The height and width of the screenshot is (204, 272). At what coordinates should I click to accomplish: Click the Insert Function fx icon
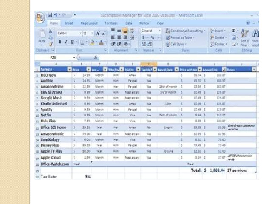tap(96, 57)
